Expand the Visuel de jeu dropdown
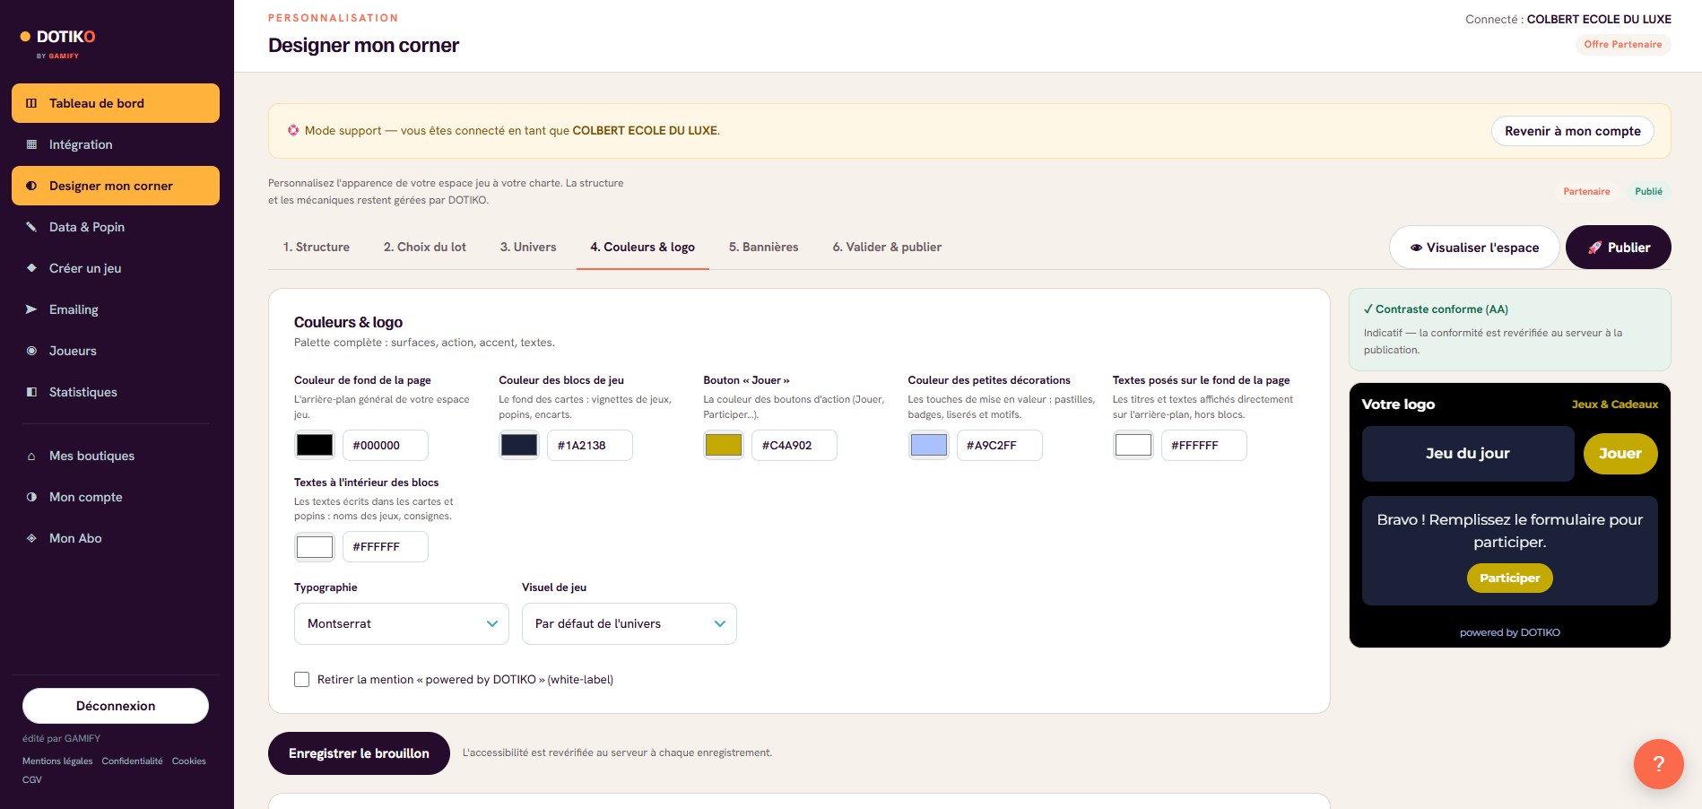The height and width of the screenshot is (809, 1702). click(630, 623)
